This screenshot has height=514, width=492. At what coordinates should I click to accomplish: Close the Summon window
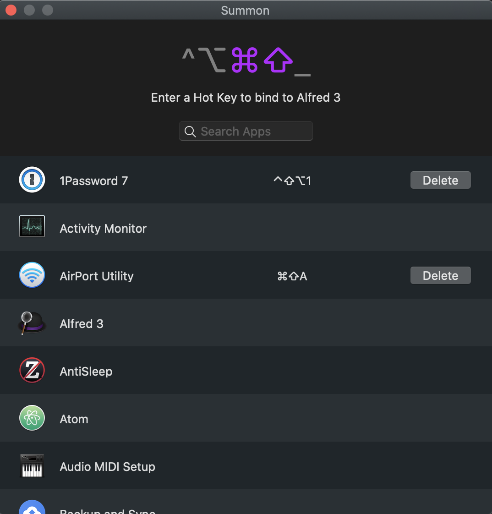tap(11, 10)
